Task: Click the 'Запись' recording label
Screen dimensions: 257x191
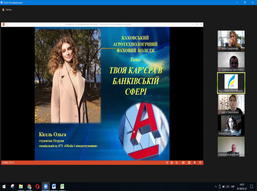Action: [x=8, y=10]
